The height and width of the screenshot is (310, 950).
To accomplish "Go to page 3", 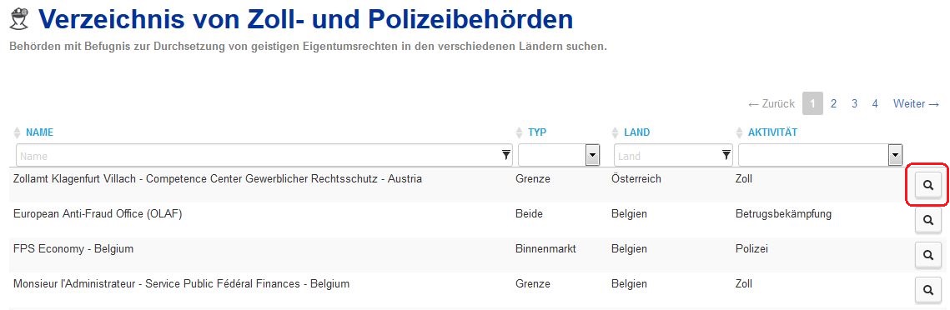I will point(854,104).
